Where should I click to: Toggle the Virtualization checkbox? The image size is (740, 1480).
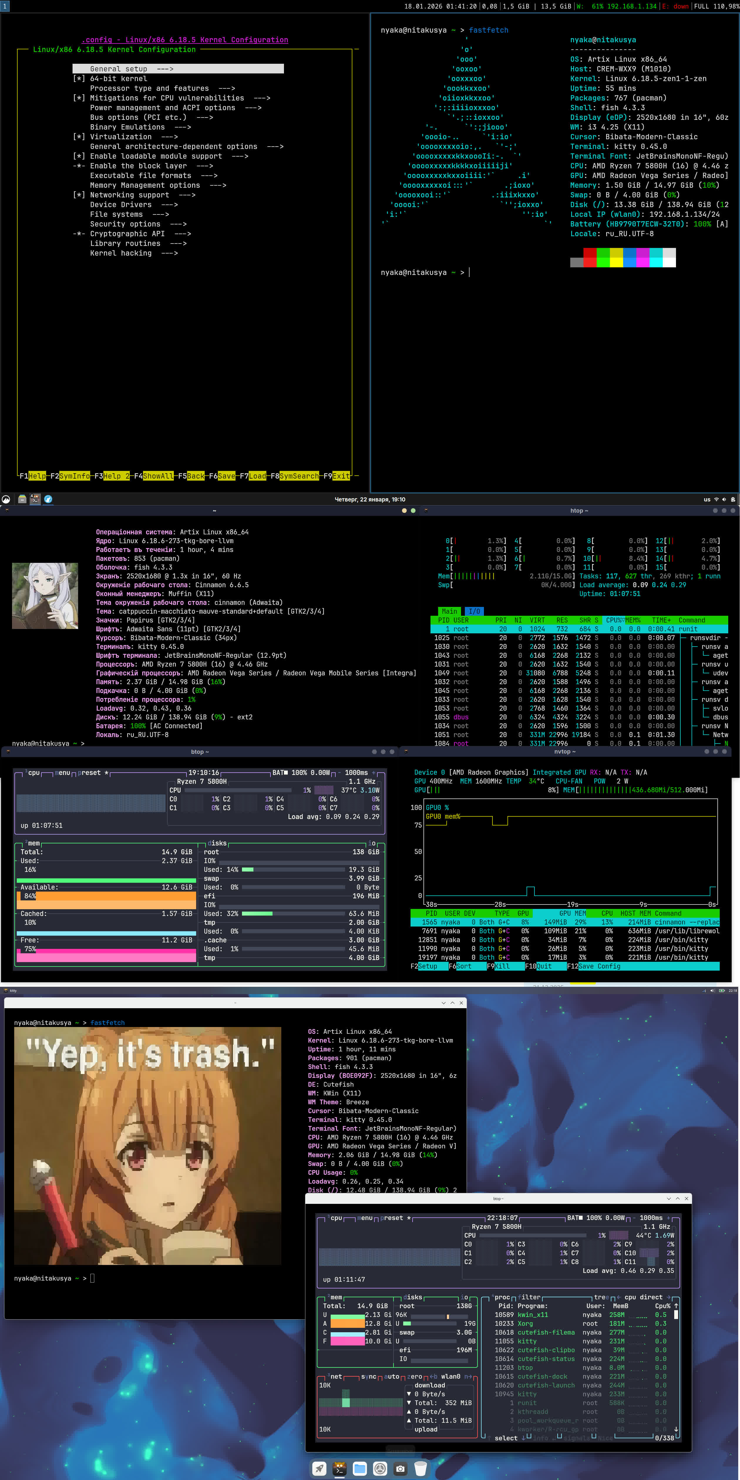coord(121,137)
